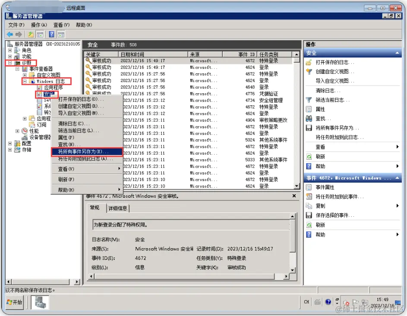Expand the 性能 tree node

pyautogui.click(x=17, y=131)
